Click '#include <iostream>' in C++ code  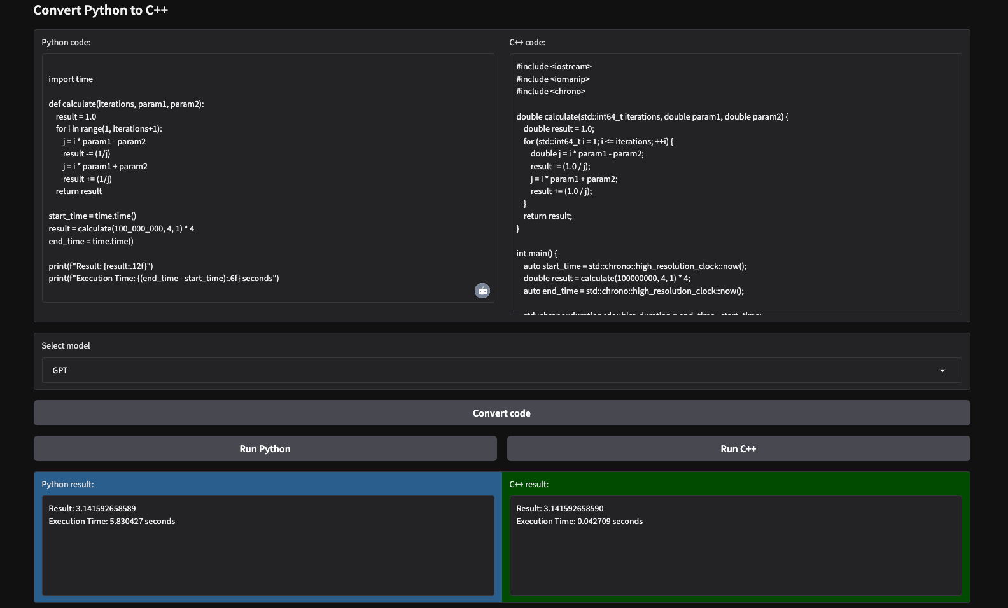tap(554, 67)
